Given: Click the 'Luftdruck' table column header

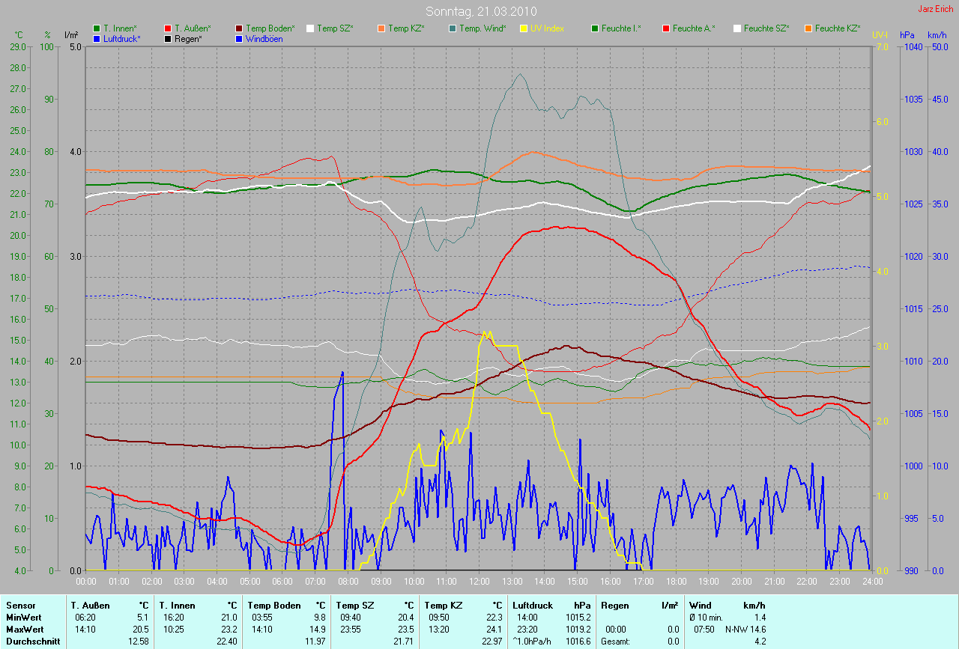Looking at the screenshot, I should tap(533, 605).
